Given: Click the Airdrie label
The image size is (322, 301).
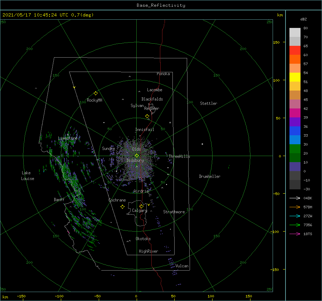Looking at the screenshot, I should 141,191.
